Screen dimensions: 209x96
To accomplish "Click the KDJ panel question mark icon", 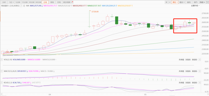I will click(2, 83).
